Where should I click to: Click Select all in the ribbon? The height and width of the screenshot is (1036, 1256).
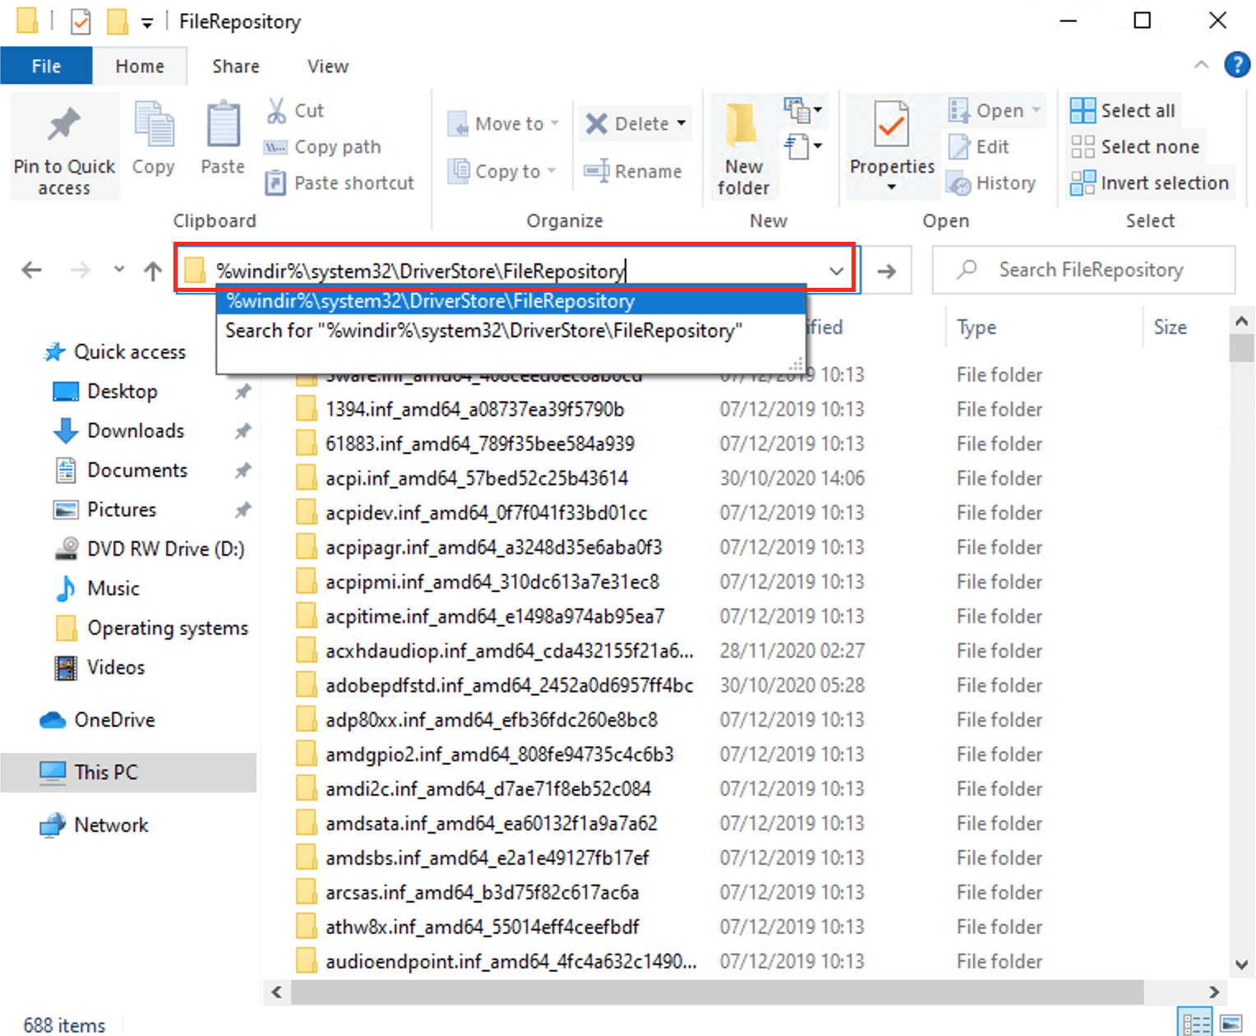[1123, 109]
